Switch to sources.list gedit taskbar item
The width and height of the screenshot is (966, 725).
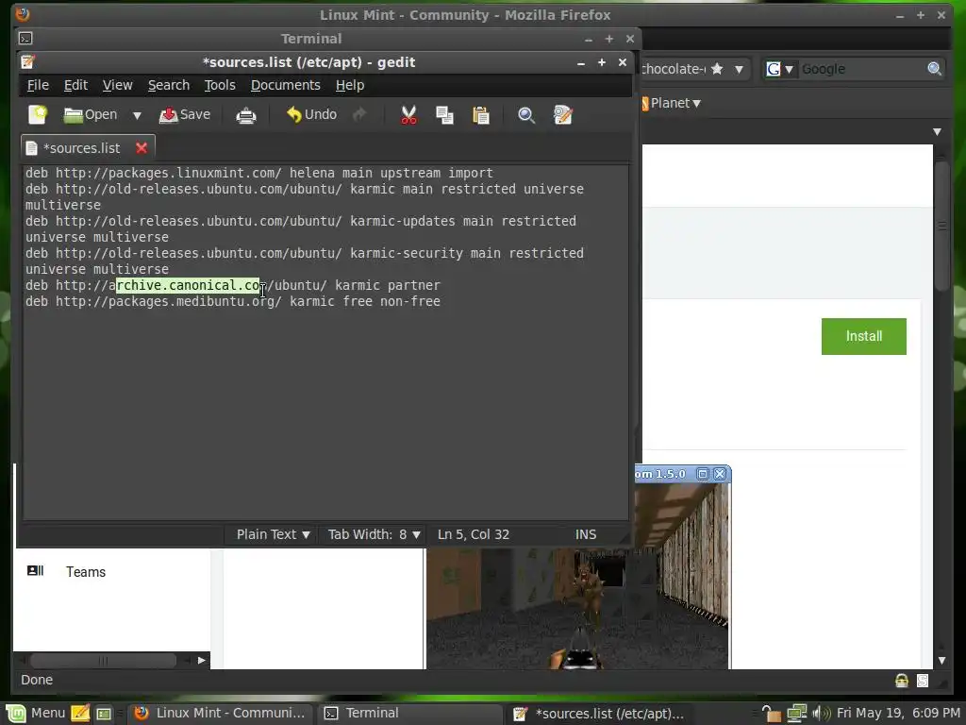(599, 714)
